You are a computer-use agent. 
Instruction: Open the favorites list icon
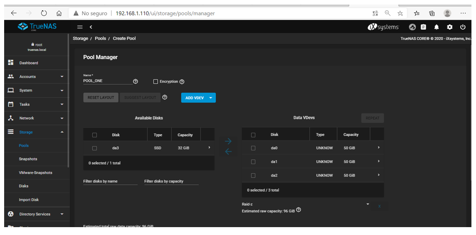(x=417, y=13)
